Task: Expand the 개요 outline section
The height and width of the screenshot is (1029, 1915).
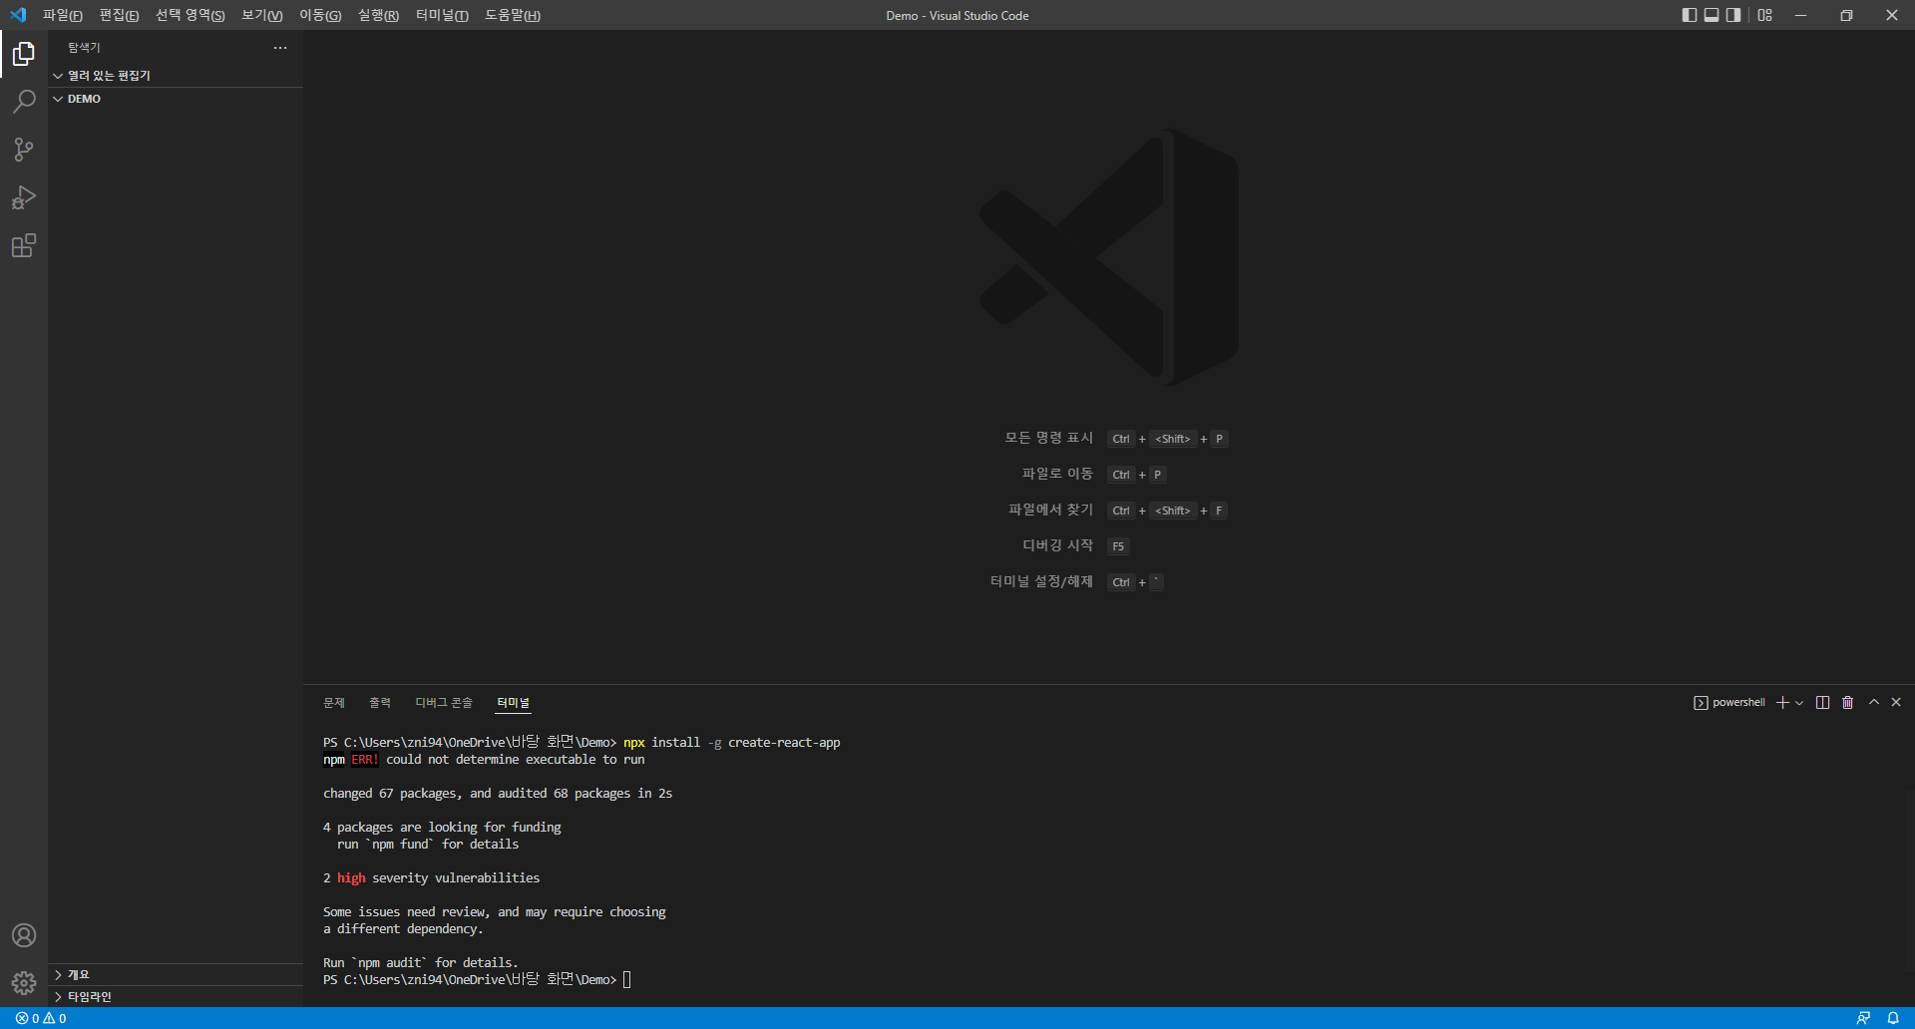Action: [x=176, y=975]
